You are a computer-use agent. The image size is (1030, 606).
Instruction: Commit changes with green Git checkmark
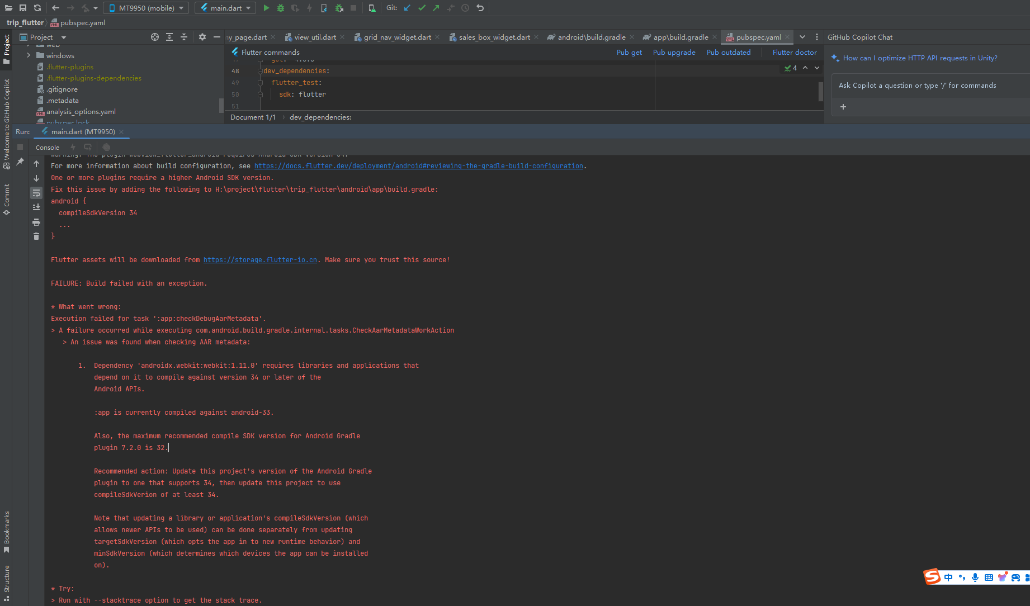point(422,8)
